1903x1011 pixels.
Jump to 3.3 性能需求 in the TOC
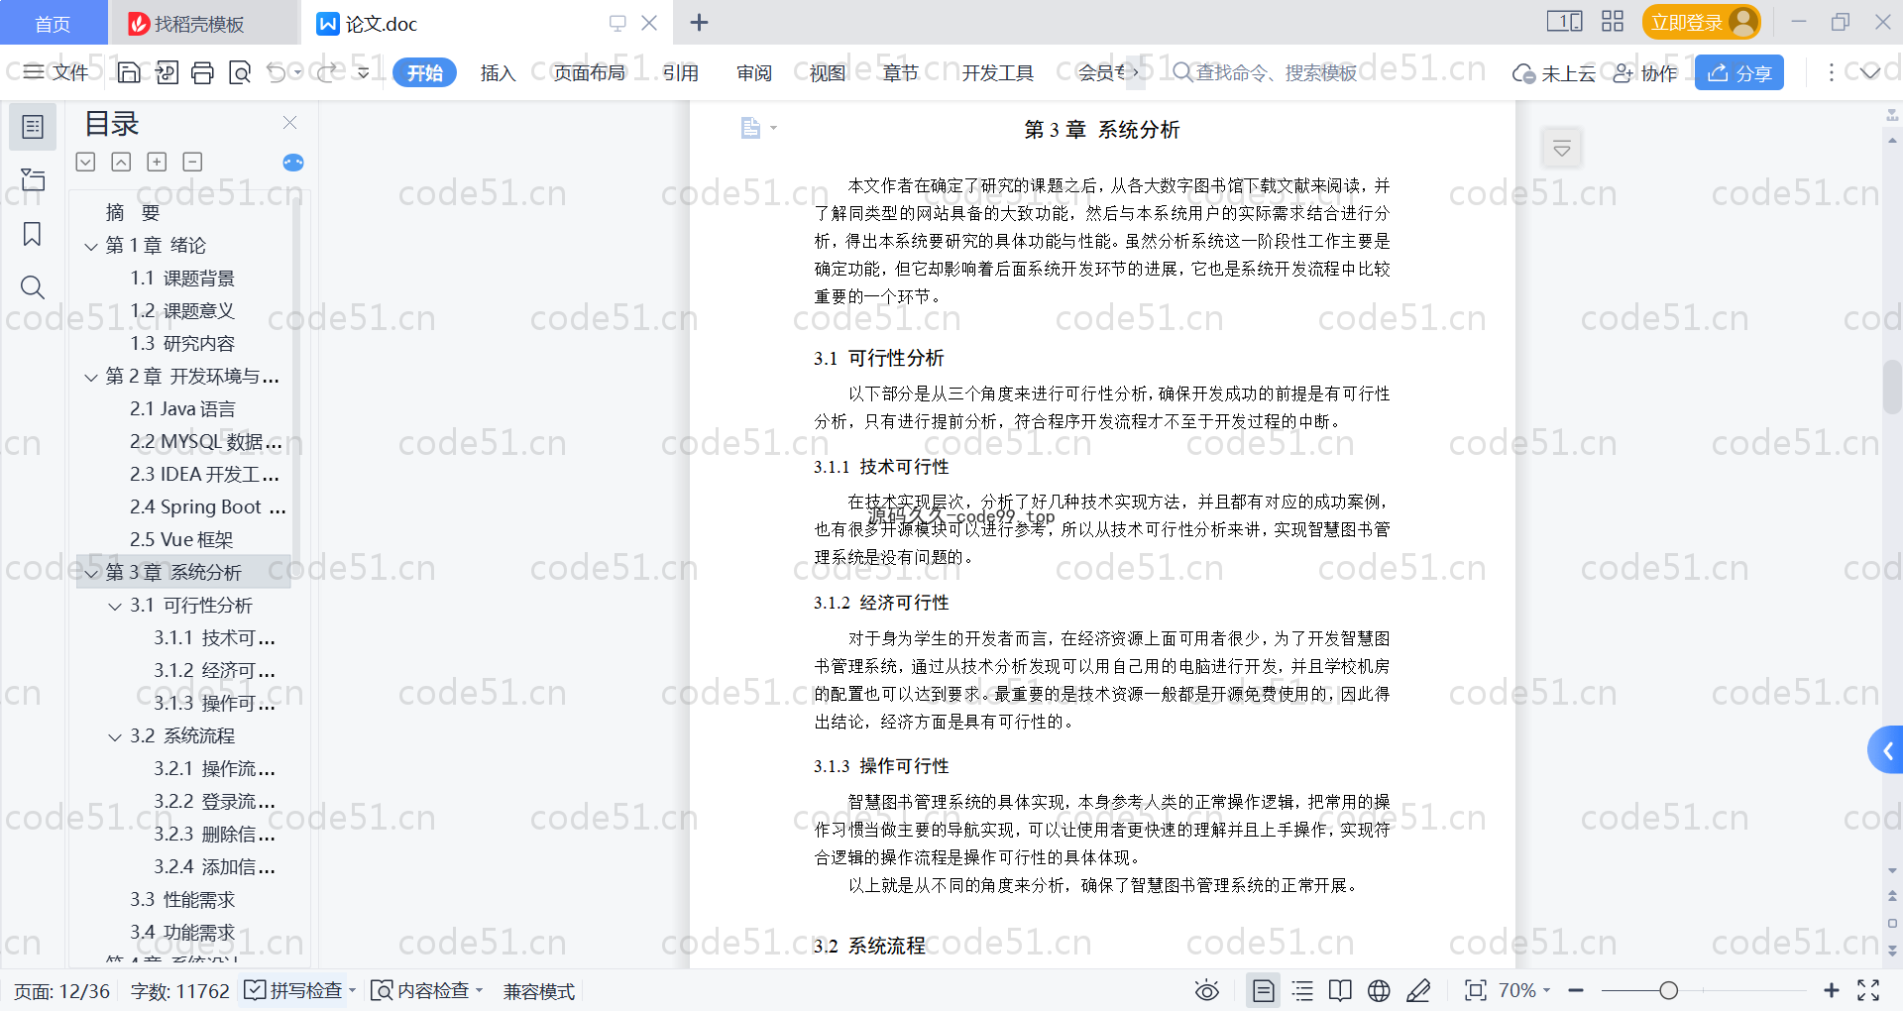tap(182, 900)
